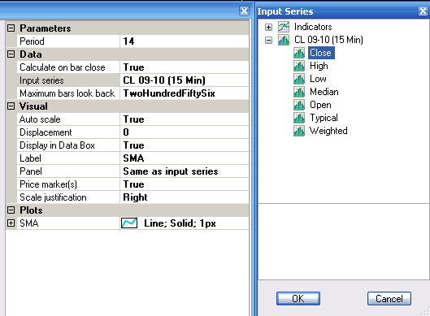Select the Low input series
The width and height of the screenshot is (430, 316).
click(x=318, y=79)
